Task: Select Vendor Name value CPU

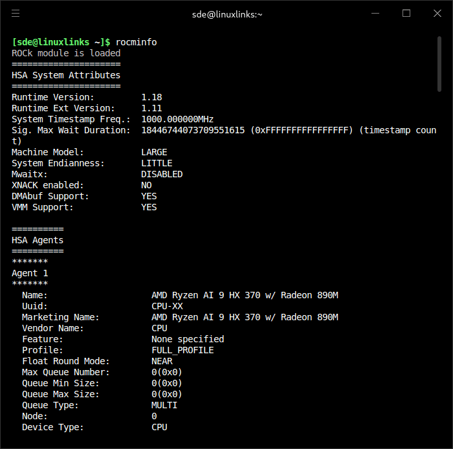Action: [x=159, y=328]
